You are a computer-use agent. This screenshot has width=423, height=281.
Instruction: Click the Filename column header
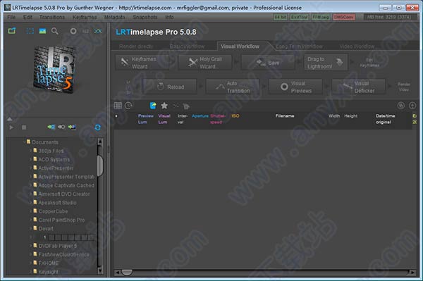[285, 115]
